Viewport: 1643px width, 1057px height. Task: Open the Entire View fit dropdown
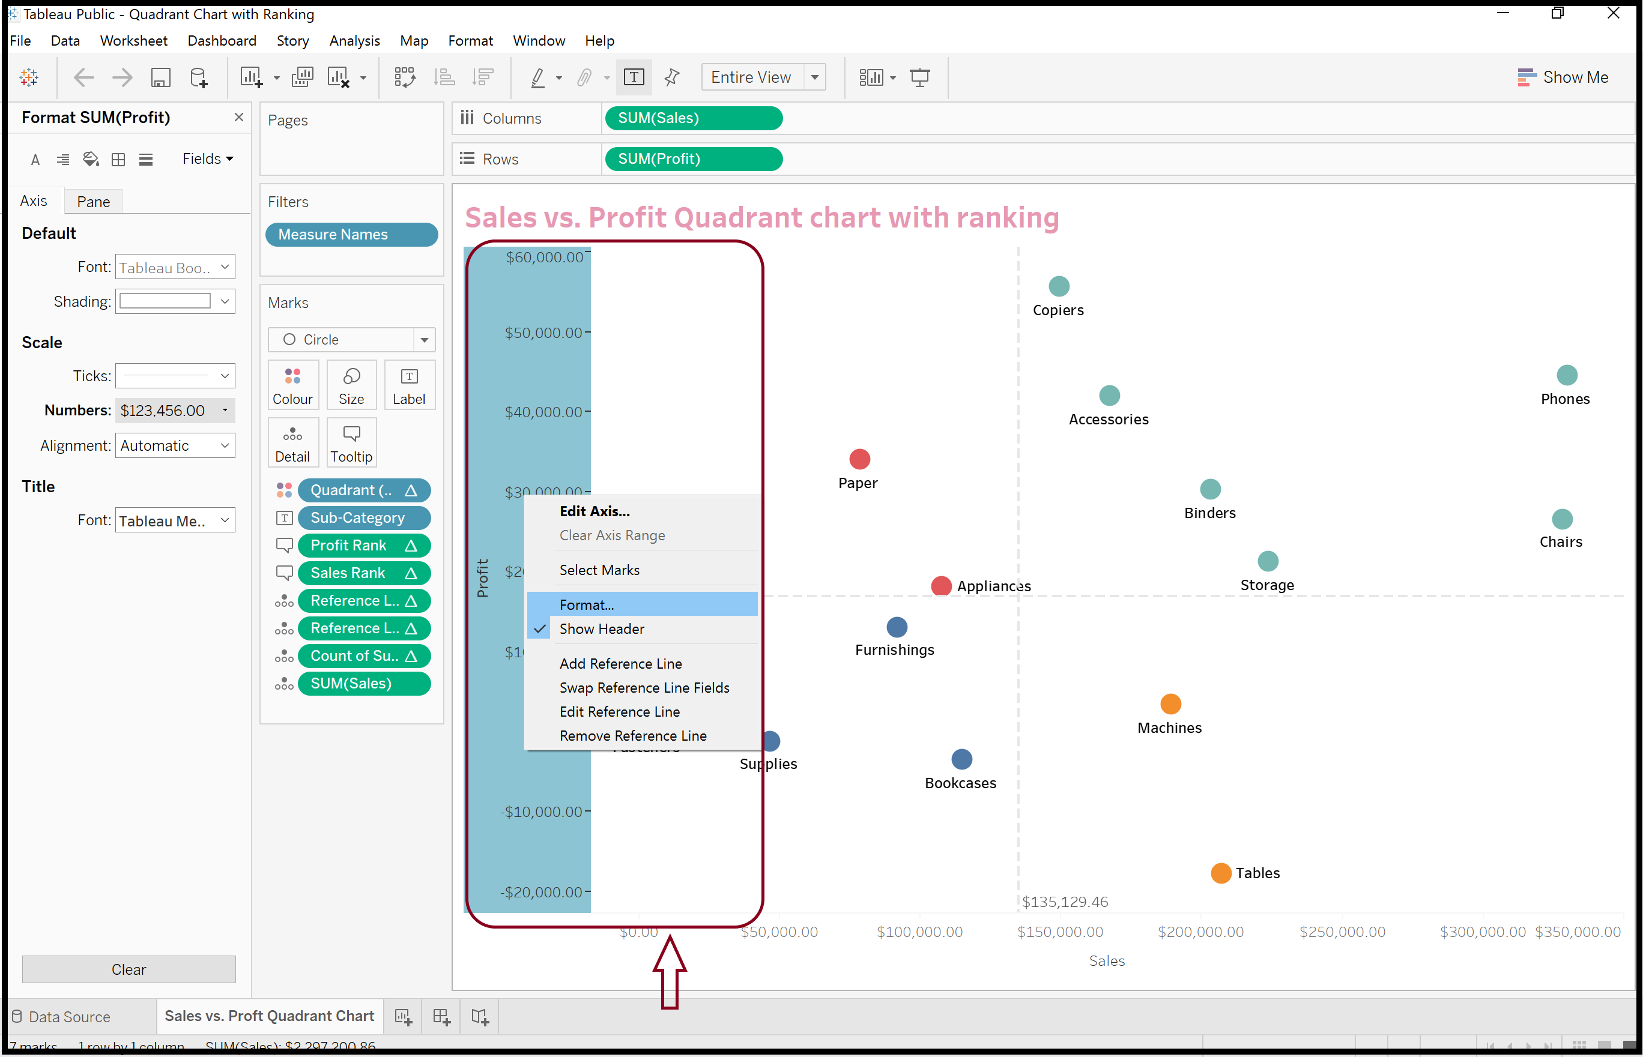(x=763, y=77)
